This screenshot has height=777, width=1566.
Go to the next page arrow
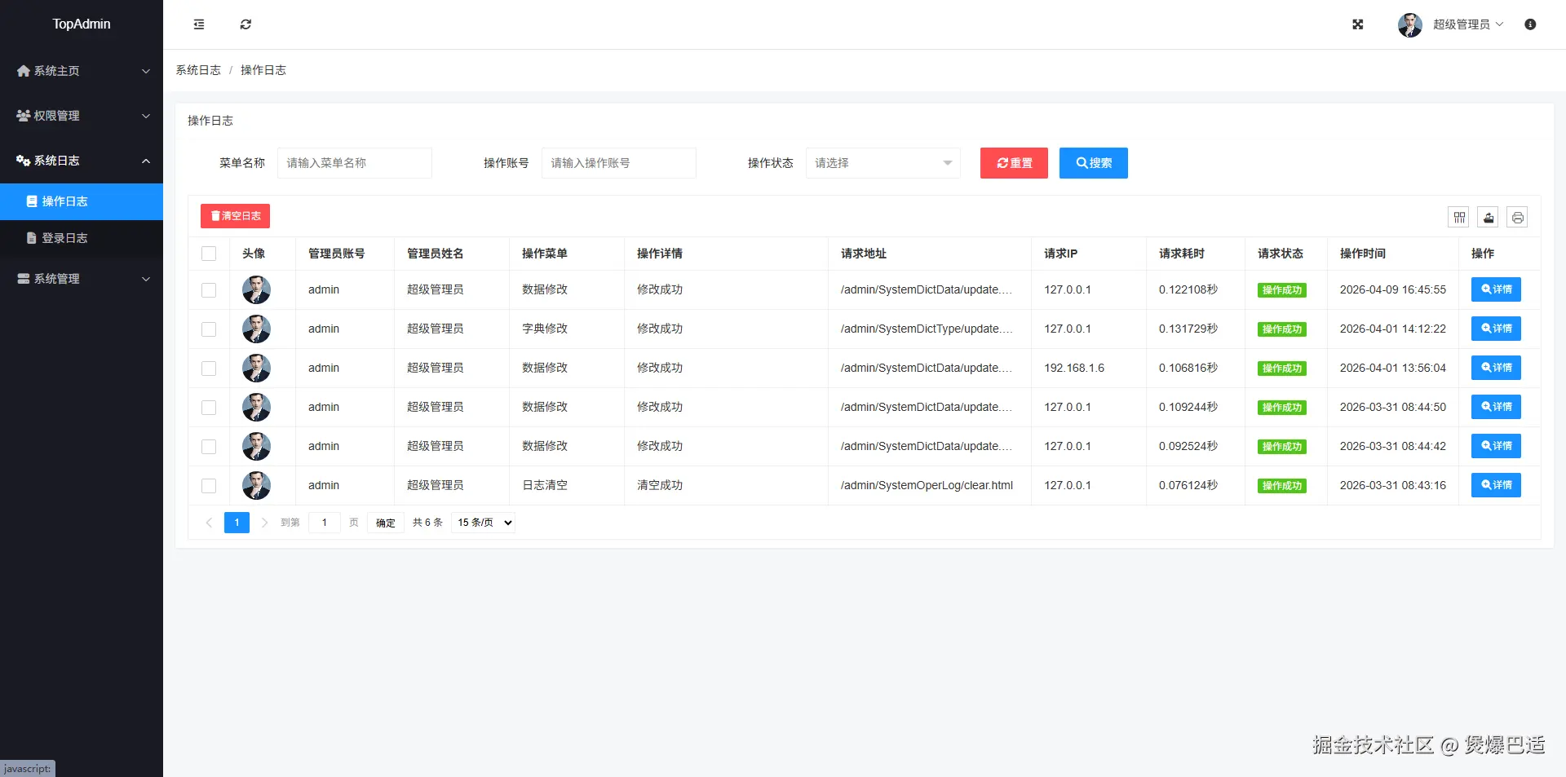264,523
